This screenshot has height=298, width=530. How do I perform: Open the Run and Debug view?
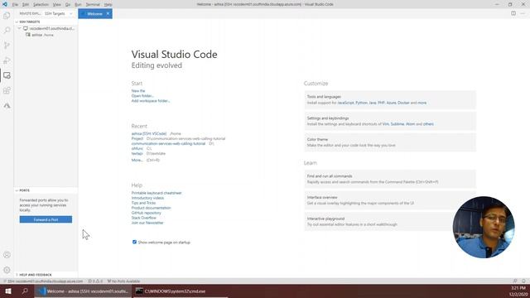click(x=7, y=60)
